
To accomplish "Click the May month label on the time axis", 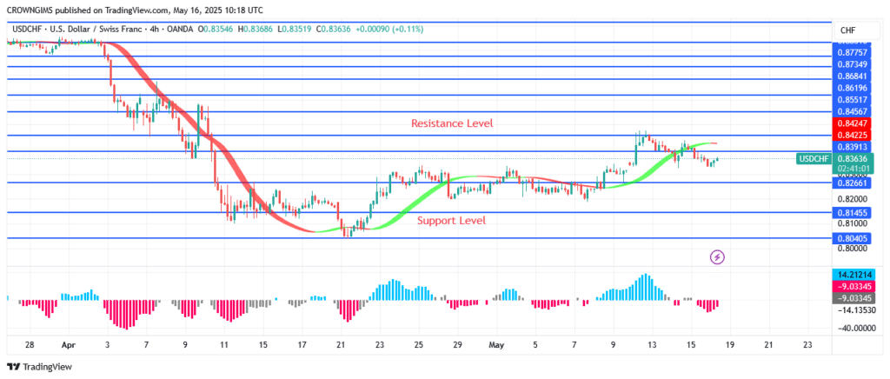I will (x=495, y=344).
